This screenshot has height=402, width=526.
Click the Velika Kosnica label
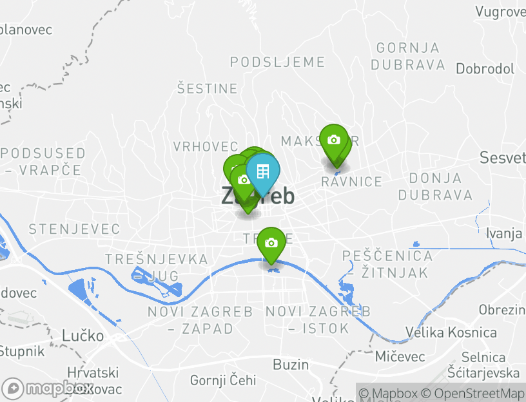pos(451,332)
